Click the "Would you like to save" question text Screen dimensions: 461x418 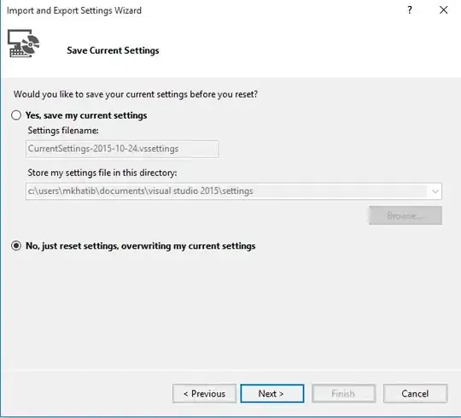click(x=136, y=94)
